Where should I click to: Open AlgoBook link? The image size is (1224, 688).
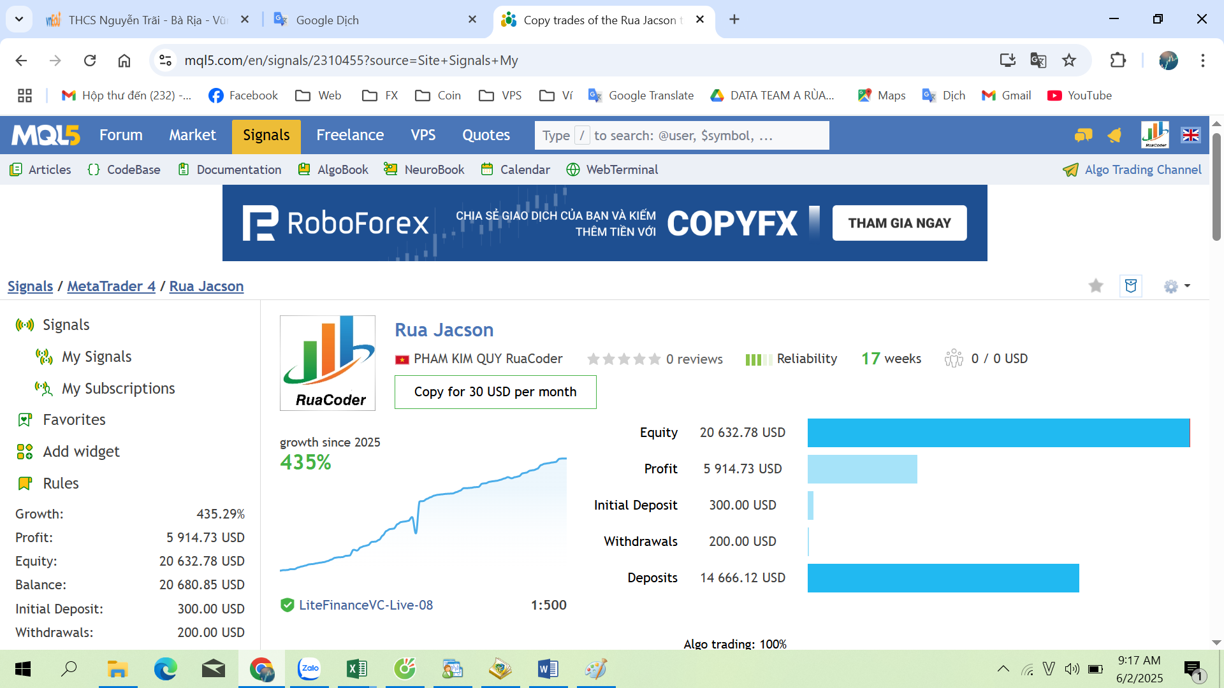pyautogui.click(x=333, y=169)
